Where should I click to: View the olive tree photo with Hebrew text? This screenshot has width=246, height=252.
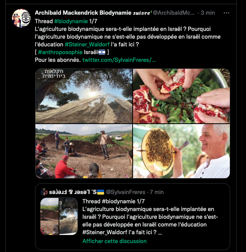point(83,96)
